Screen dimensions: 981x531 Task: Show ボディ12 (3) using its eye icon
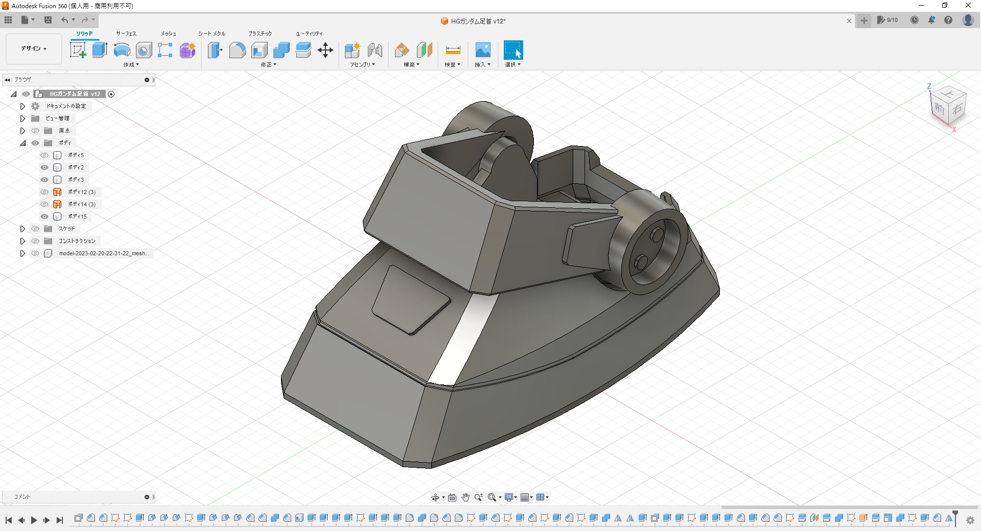coord(44,192)
